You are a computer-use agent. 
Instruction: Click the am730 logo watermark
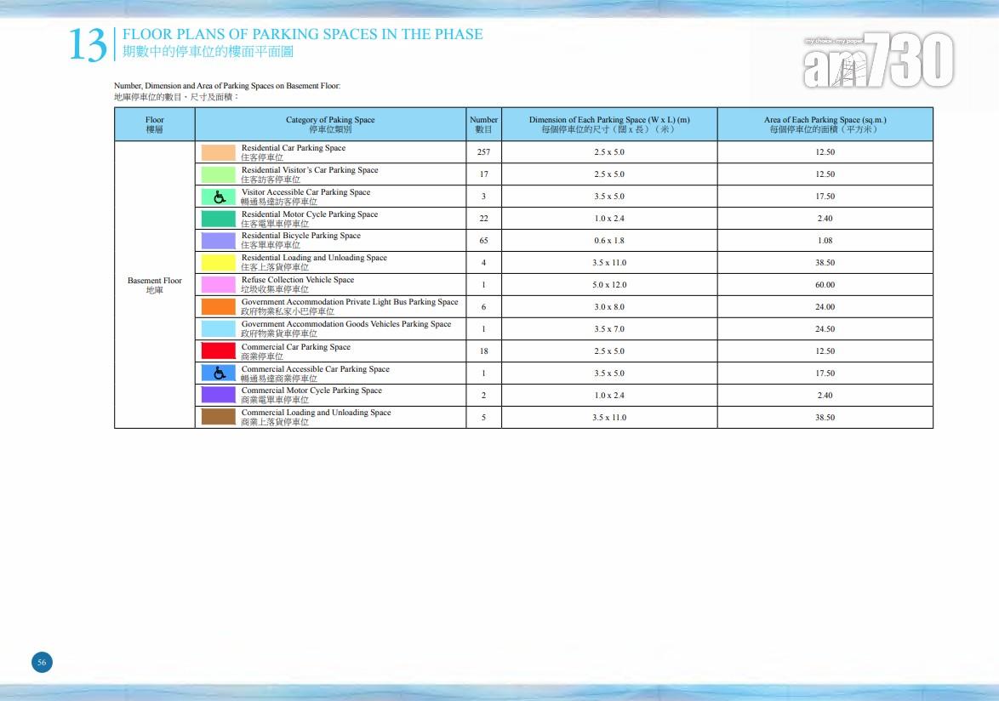coord(877,61)
